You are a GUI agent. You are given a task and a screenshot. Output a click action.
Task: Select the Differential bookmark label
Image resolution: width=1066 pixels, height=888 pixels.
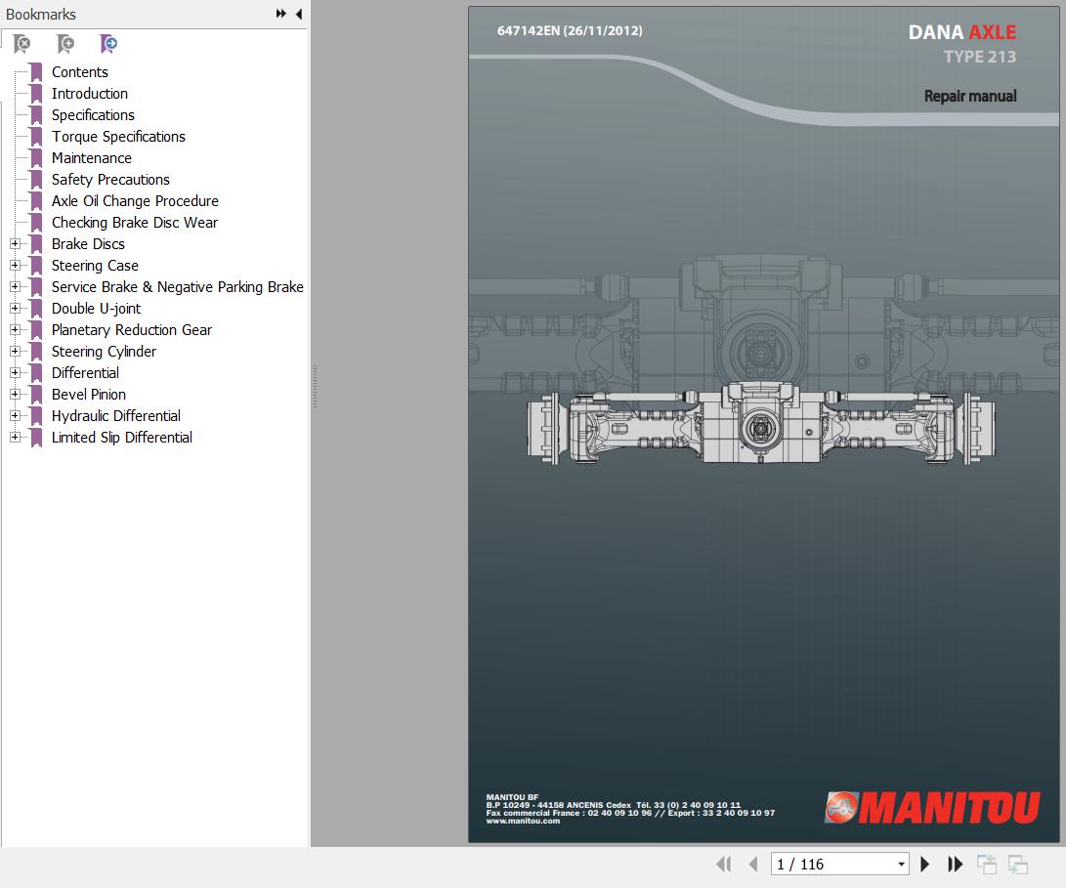tap(85, 372)
